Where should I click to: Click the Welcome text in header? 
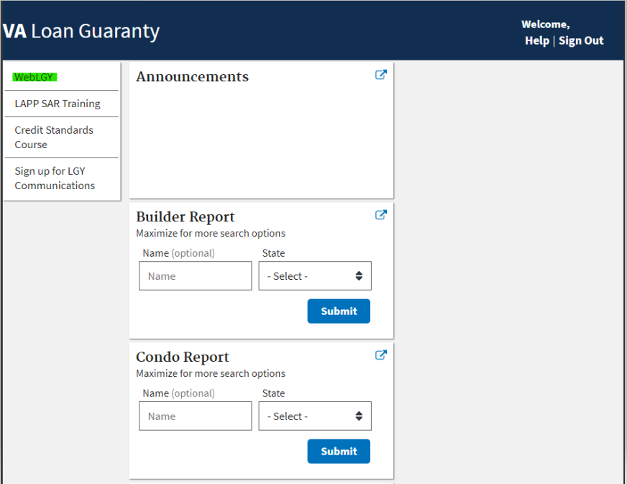click(545, 24)
